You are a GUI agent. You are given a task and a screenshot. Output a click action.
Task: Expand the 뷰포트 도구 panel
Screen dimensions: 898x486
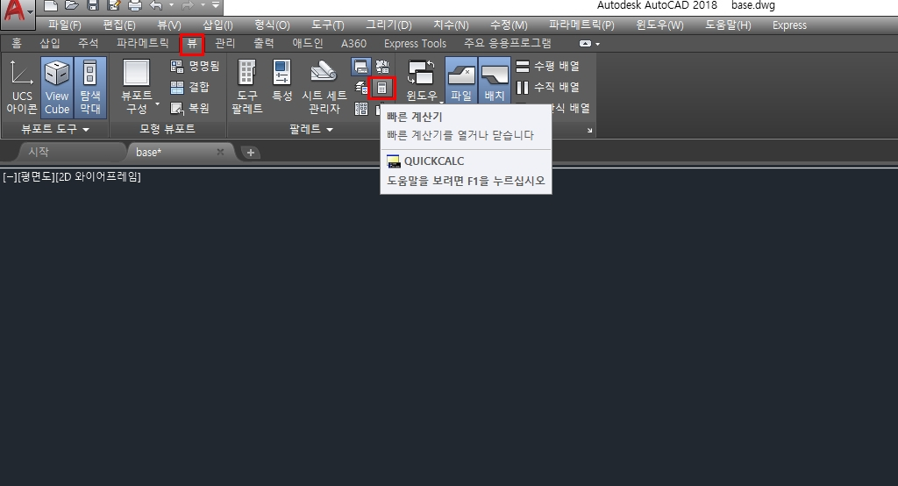pyautogui.click(x=55, y=129)
